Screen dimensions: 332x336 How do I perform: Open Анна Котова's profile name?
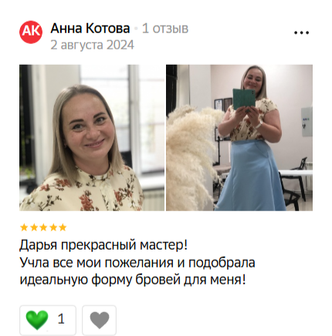click(x=90, y=29)
